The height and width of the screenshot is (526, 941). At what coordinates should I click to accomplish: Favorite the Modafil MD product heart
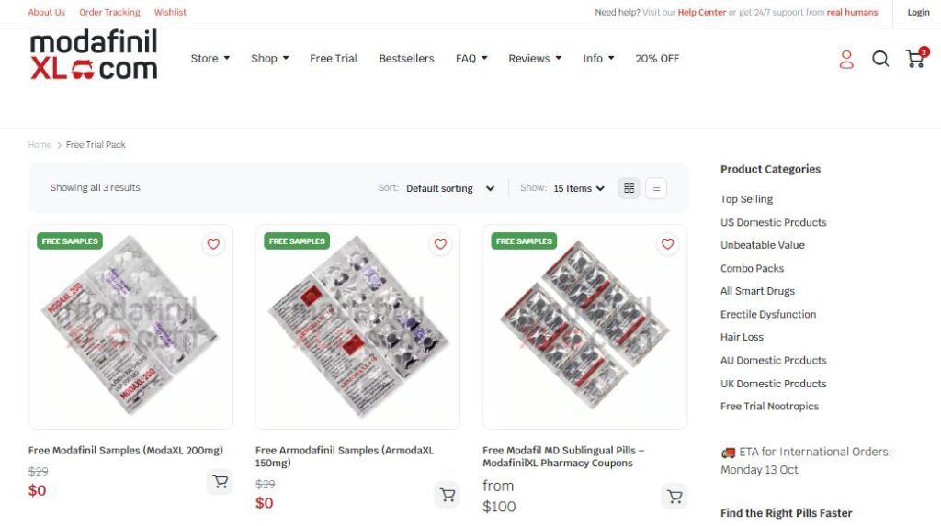667,244
